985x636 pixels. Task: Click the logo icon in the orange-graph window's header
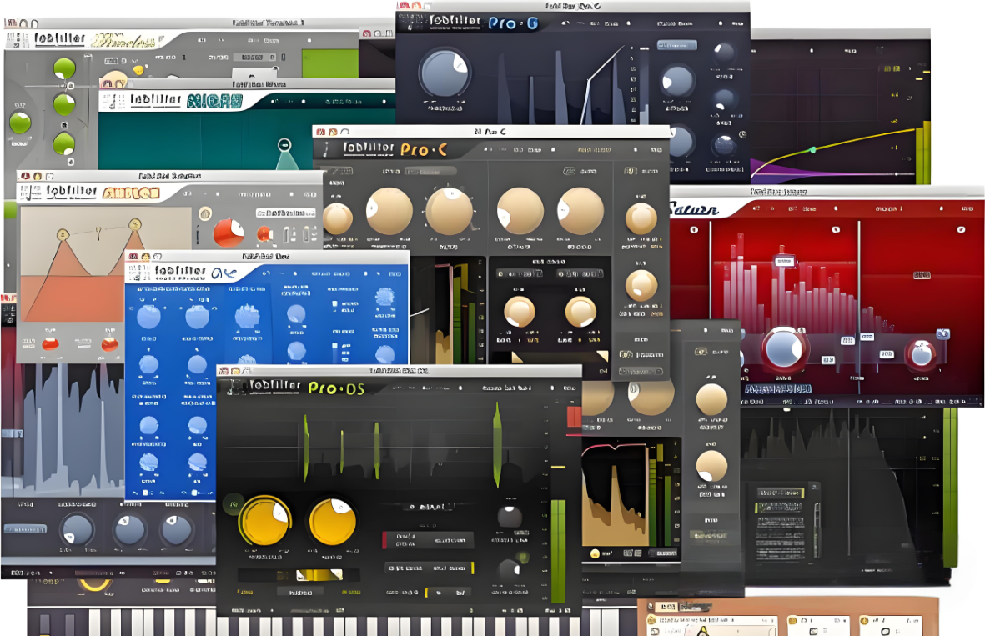pyautogui.click(x=30, y=192)
